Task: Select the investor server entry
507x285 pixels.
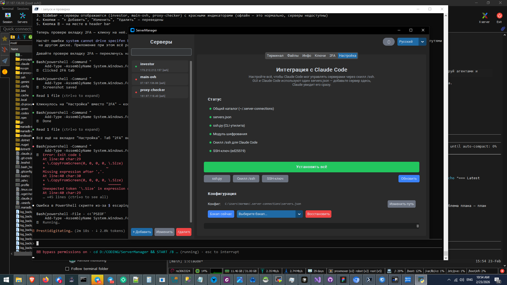Action: 160,66
